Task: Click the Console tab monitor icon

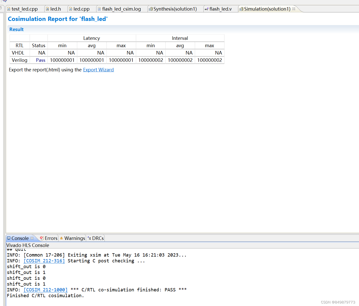Action: tap(9, 238)
